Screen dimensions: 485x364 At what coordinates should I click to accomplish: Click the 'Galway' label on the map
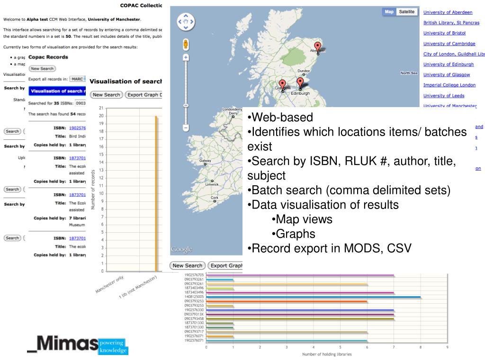[x=205, y=161]
